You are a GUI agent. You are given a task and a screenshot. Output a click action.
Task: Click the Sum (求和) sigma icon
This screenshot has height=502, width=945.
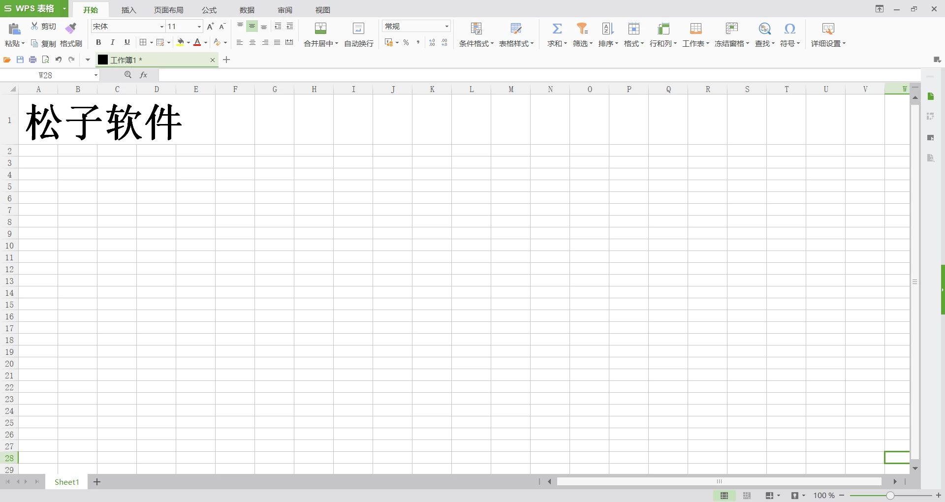click(557, 29)
